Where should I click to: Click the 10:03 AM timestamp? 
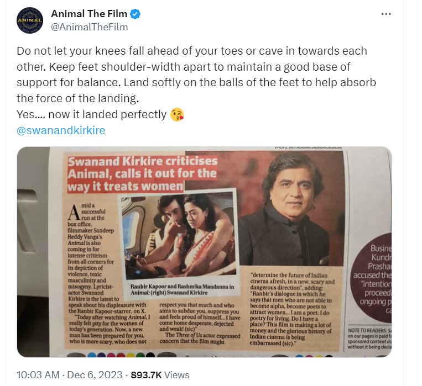click(x=38, y=374)
